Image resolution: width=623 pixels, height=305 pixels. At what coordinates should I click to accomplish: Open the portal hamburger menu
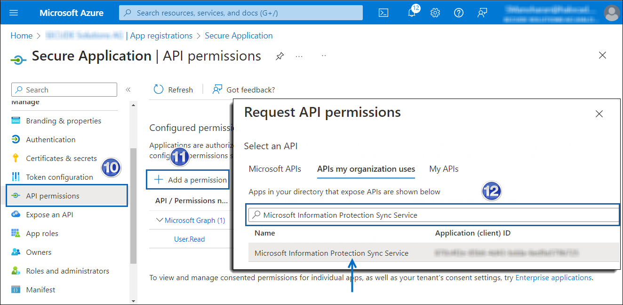[x=13, y=13]
